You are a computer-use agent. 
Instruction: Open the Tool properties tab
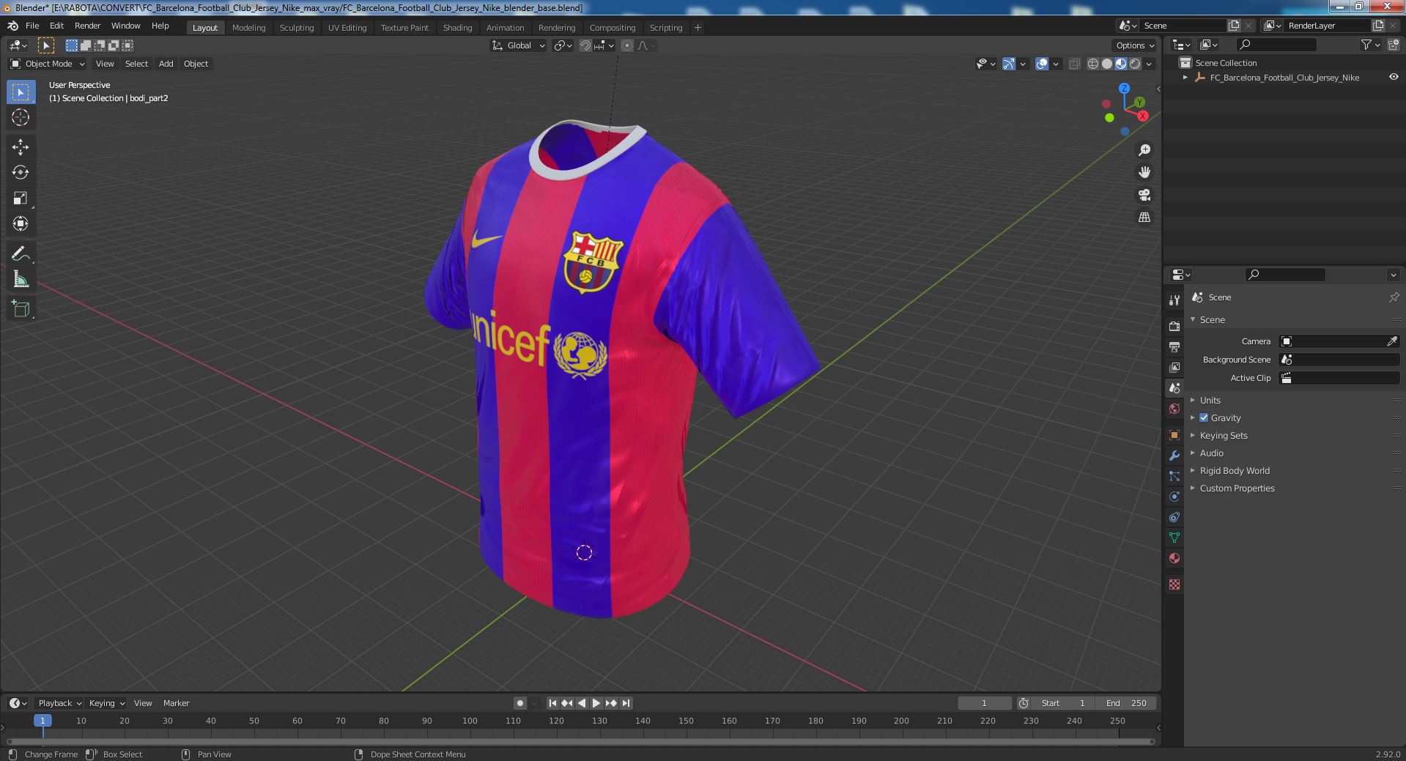click(x=1174, y=300)
